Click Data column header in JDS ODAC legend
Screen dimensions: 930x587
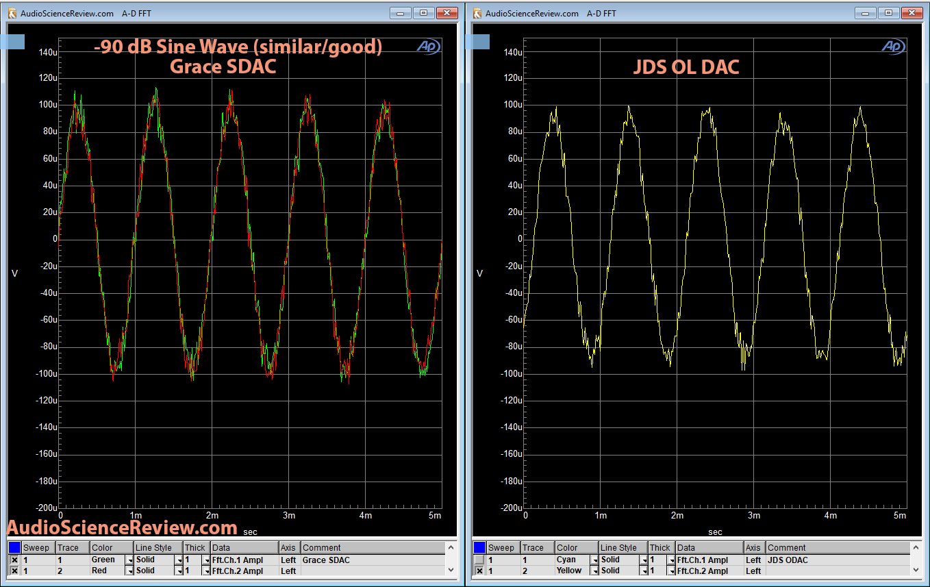pos(709,547)
